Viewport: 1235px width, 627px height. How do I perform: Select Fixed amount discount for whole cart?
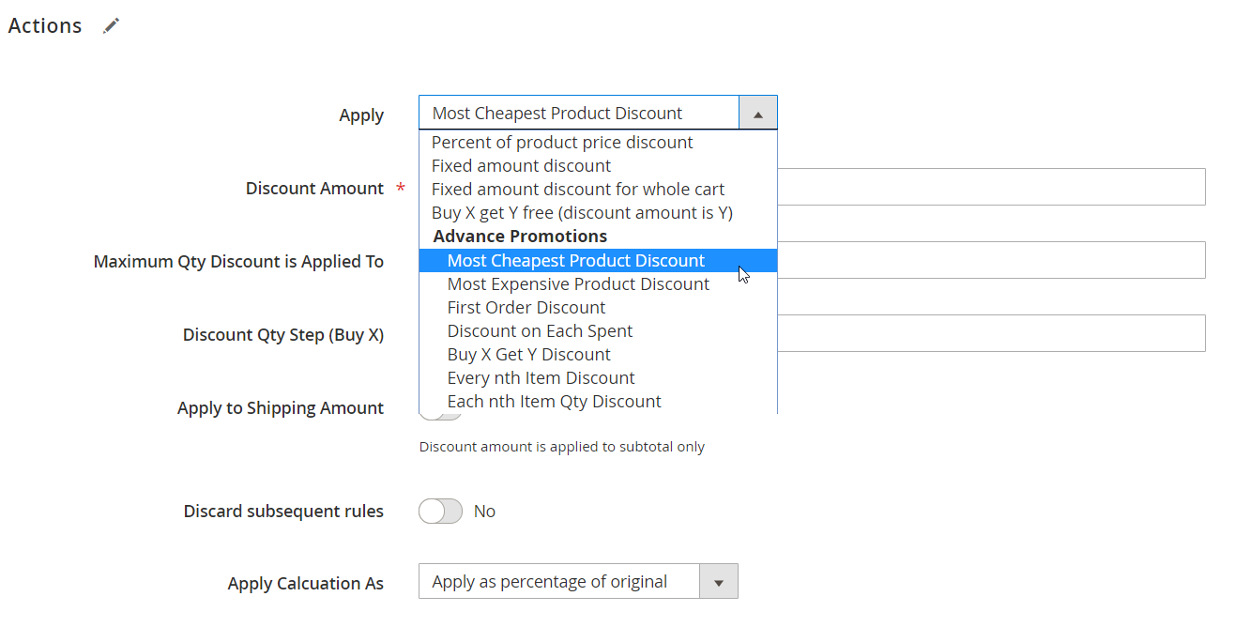point(578,190)
